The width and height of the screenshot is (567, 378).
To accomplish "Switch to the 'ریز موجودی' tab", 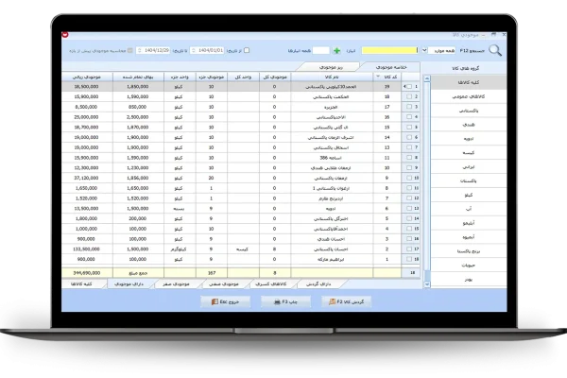I will point(331,67).
